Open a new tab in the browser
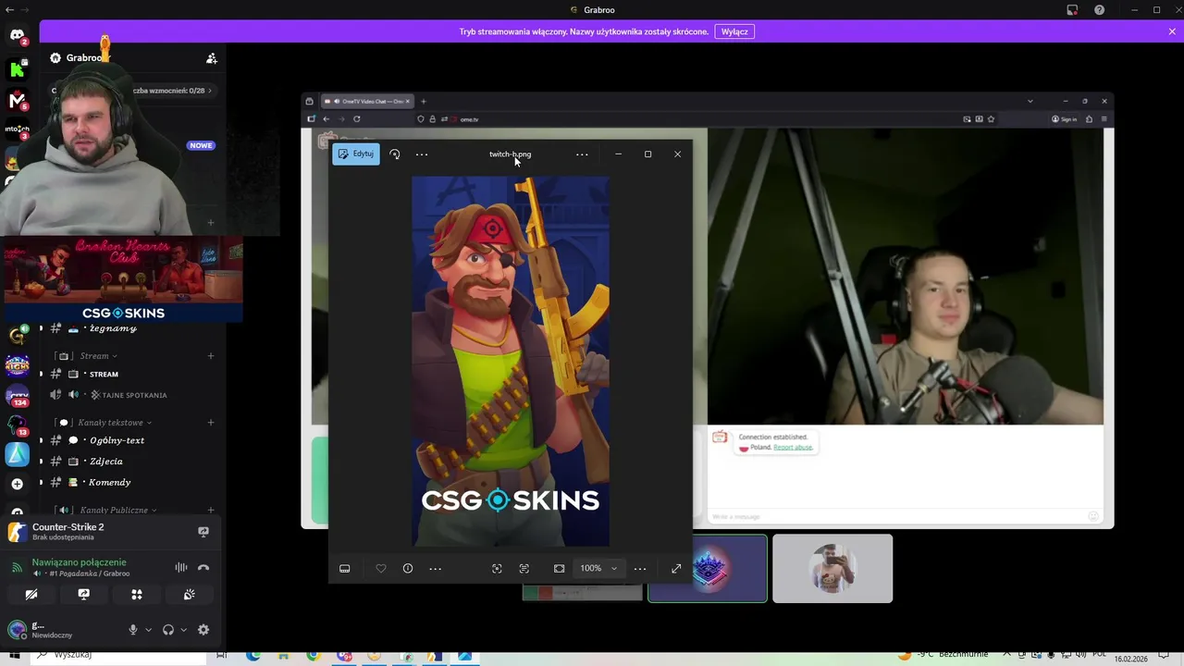 [424, 101]
